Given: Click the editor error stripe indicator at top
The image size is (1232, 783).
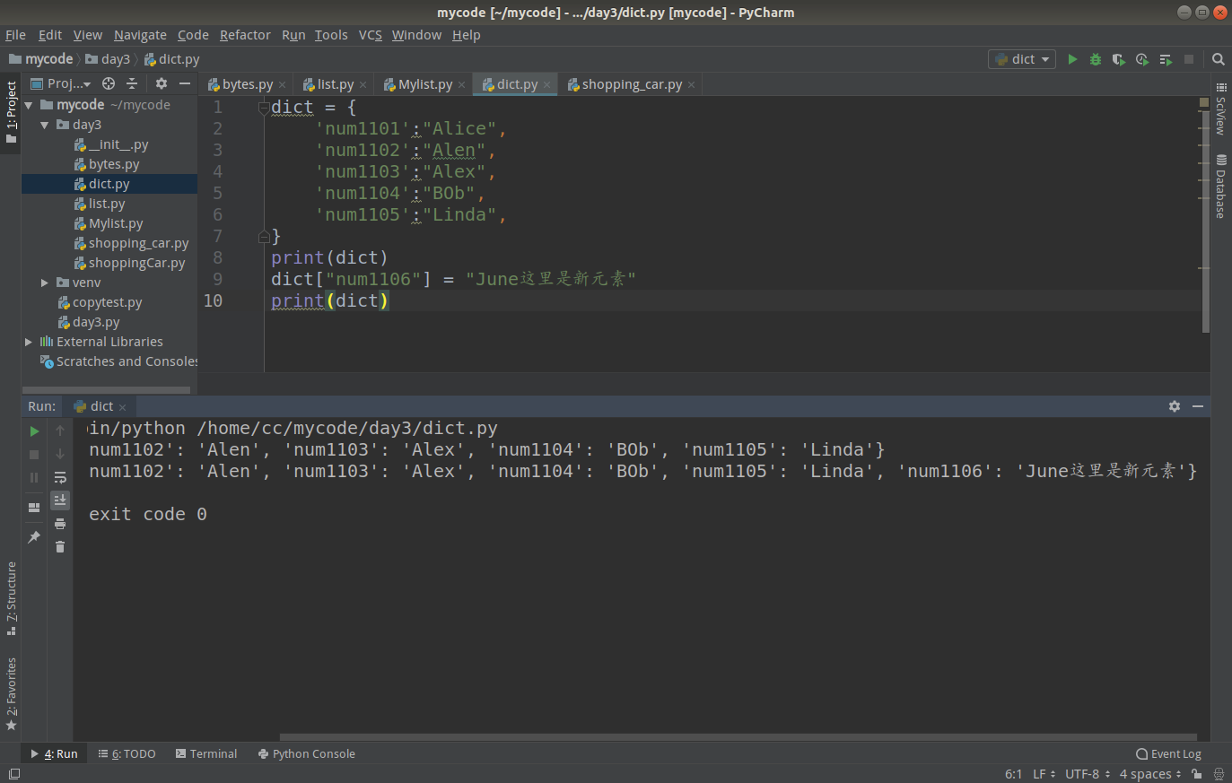Looking at the screenshot, I should coord(1204,102).
